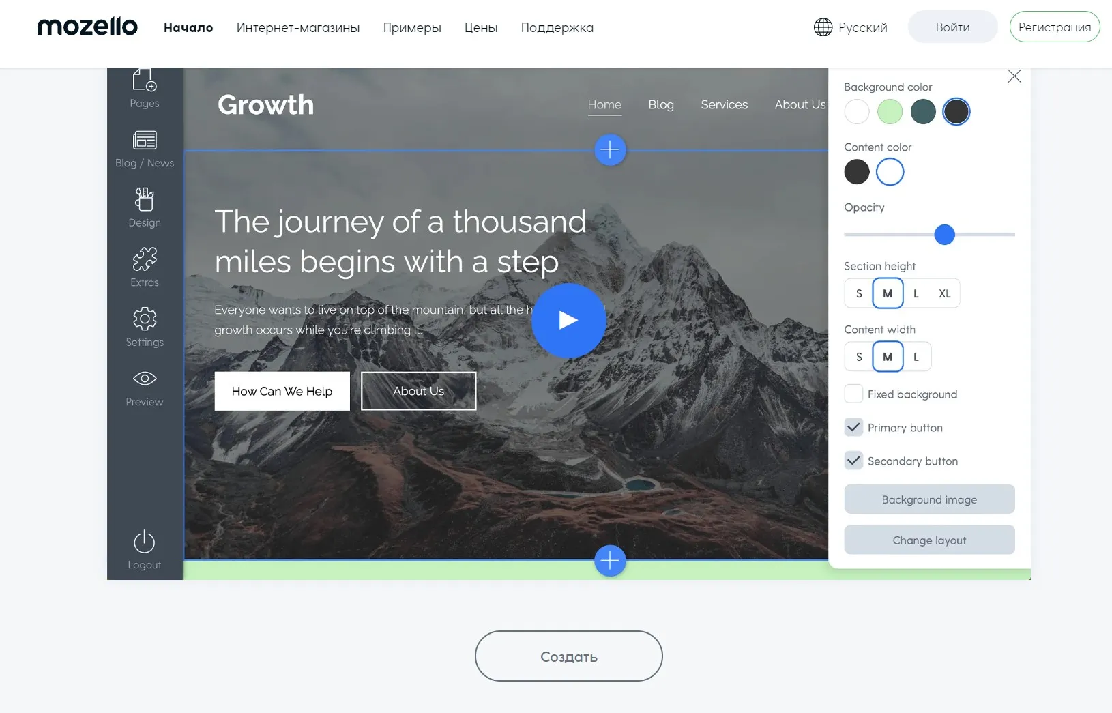Select teal background color swatch

tap(923, 111)
